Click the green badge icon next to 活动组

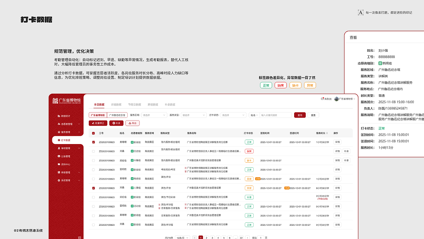132,206
